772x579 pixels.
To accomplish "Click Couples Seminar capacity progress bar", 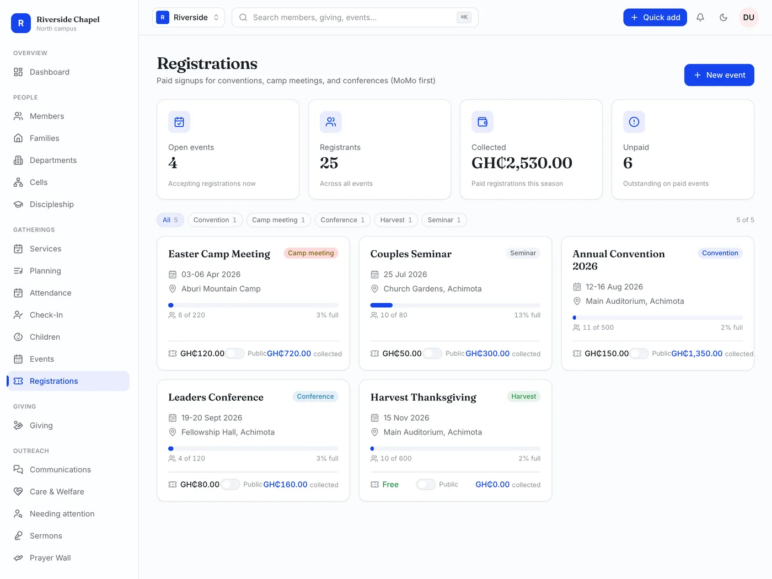I will point(455,305).
